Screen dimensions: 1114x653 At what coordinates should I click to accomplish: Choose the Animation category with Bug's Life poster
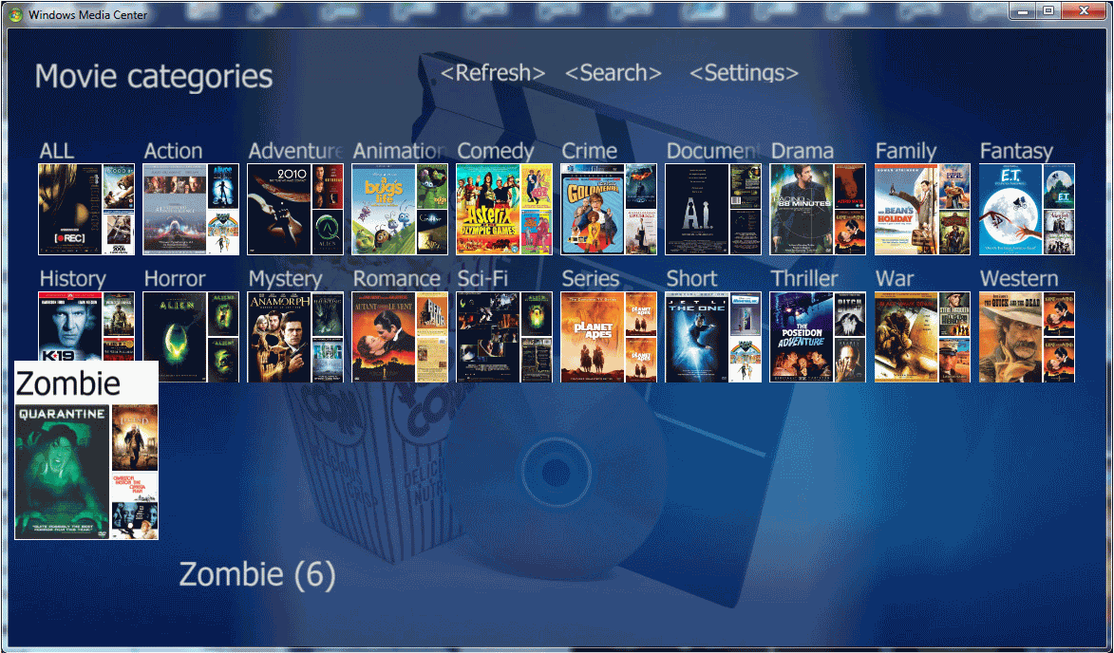tap(399, 210)
